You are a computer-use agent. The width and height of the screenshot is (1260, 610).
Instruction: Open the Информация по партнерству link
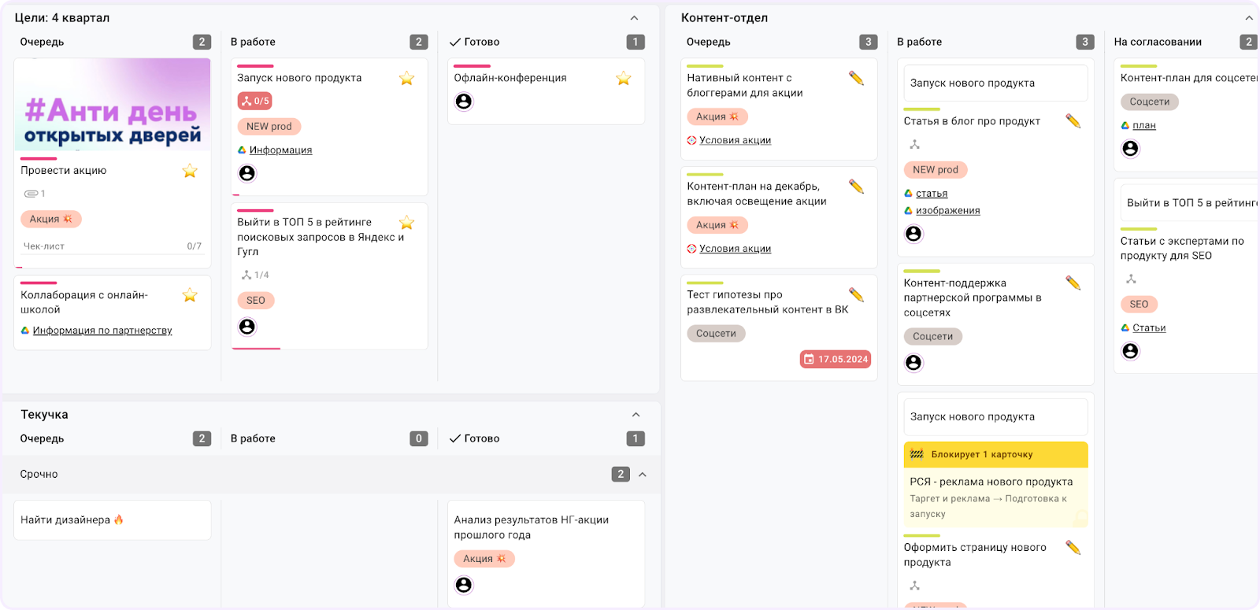[x=102, y=331]
